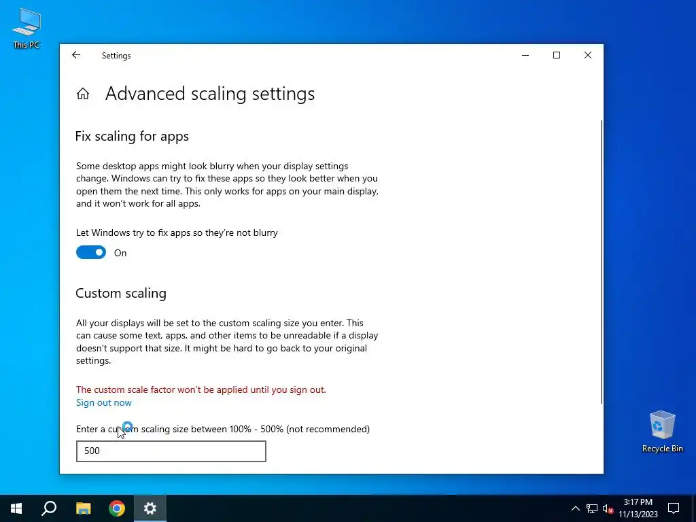Viewport: 696px width, 522px height.
Task: Launch File Explorer from the taskbar
Action: click(x=83, y=508)
